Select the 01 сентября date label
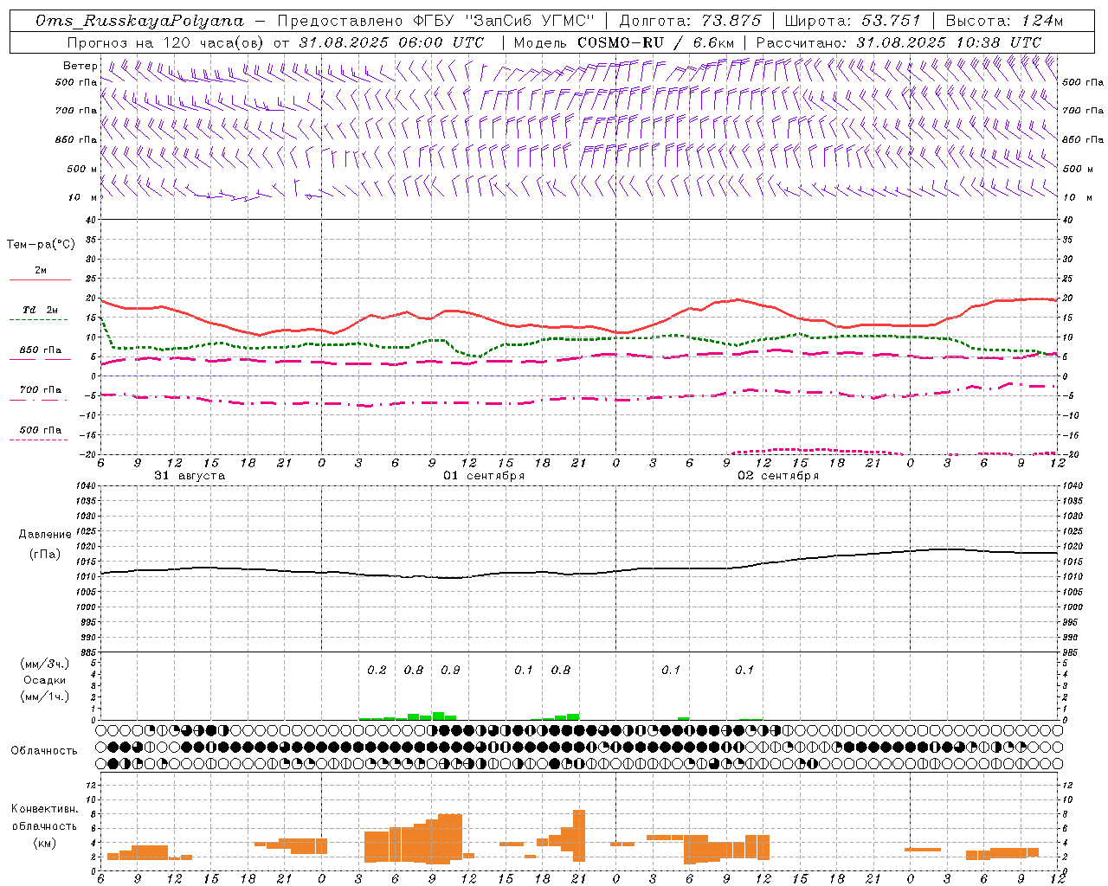The width and height of the screenshot is (1108, 886). click(484, 476)
